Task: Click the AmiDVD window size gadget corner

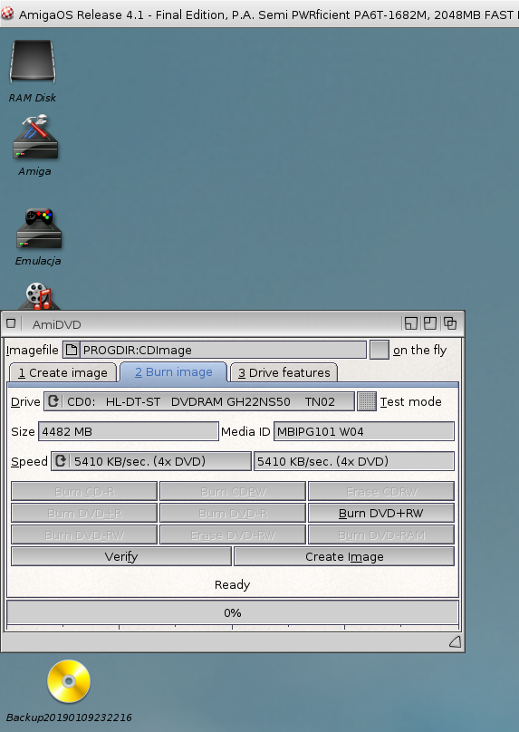Action: coord(455,642)
